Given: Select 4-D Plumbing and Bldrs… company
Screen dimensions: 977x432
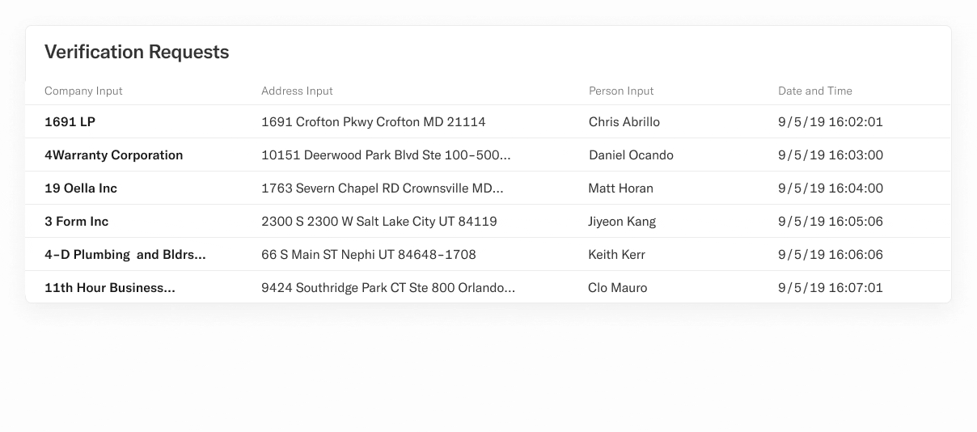Looking at the screenshot, I should tap(125, 255).
